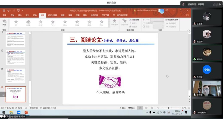
Task: Select slide 11 thumbnail
Action: [15, 76]
